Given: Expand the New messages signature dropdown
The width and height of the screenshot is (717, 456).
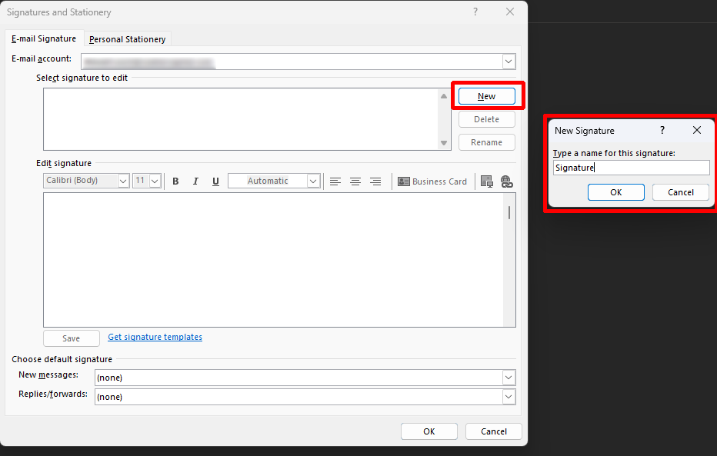Looking at the screenshot, I should tap(508, 378).
